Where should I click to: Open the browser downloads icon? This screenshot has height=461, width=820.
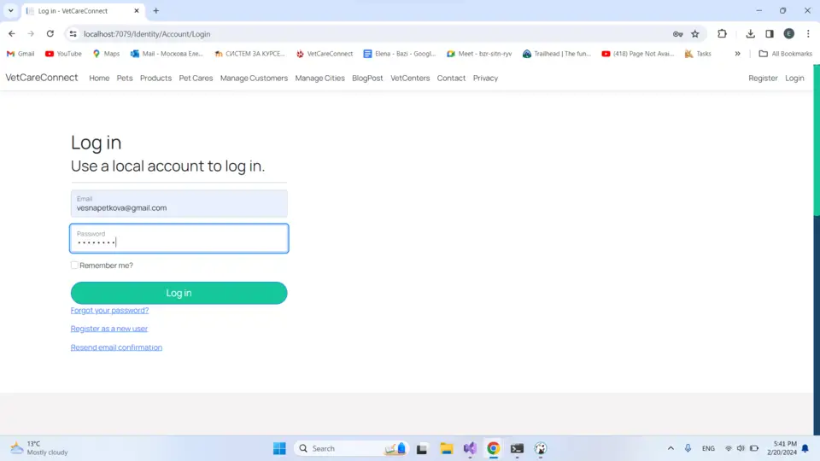pyautogui.click(x=750, y=34)
